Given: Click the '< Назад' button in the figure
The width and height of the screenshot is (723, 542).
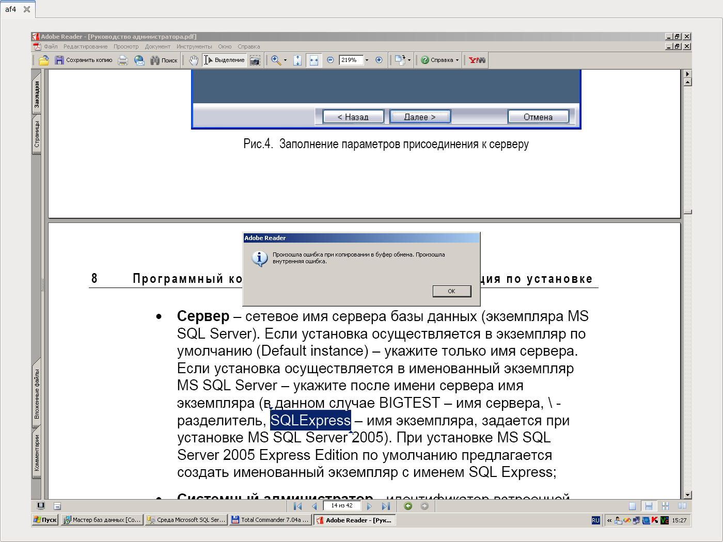Looking at the screenshot, I should point(353,117).
